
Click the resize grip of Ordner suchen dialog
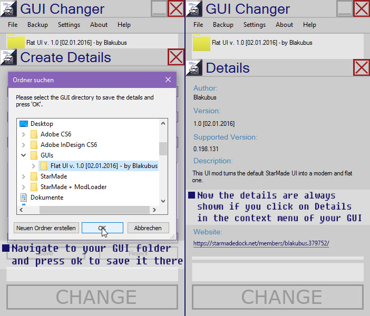coord(172,236)
